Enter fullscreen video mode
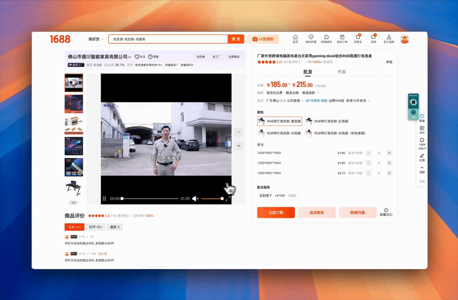Screen dimensions: 458x300 tap(228, 199)
